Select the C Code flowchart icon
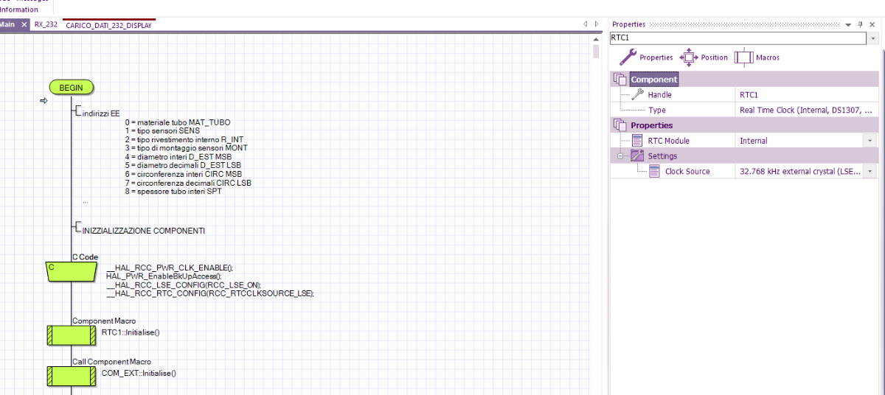885x395 pixels. click(71, 270)
